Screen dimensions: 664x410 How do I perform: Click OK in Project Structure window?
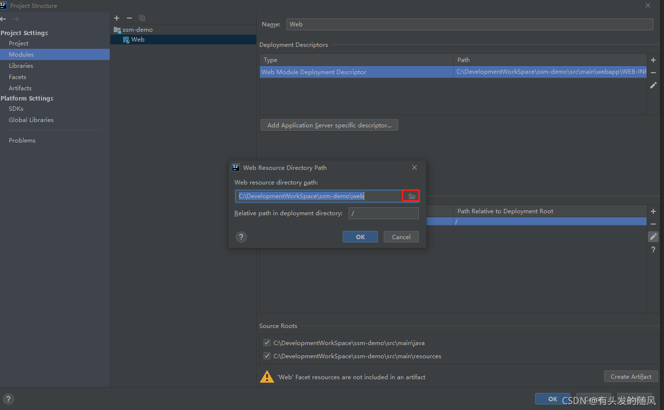coord(553,399)
